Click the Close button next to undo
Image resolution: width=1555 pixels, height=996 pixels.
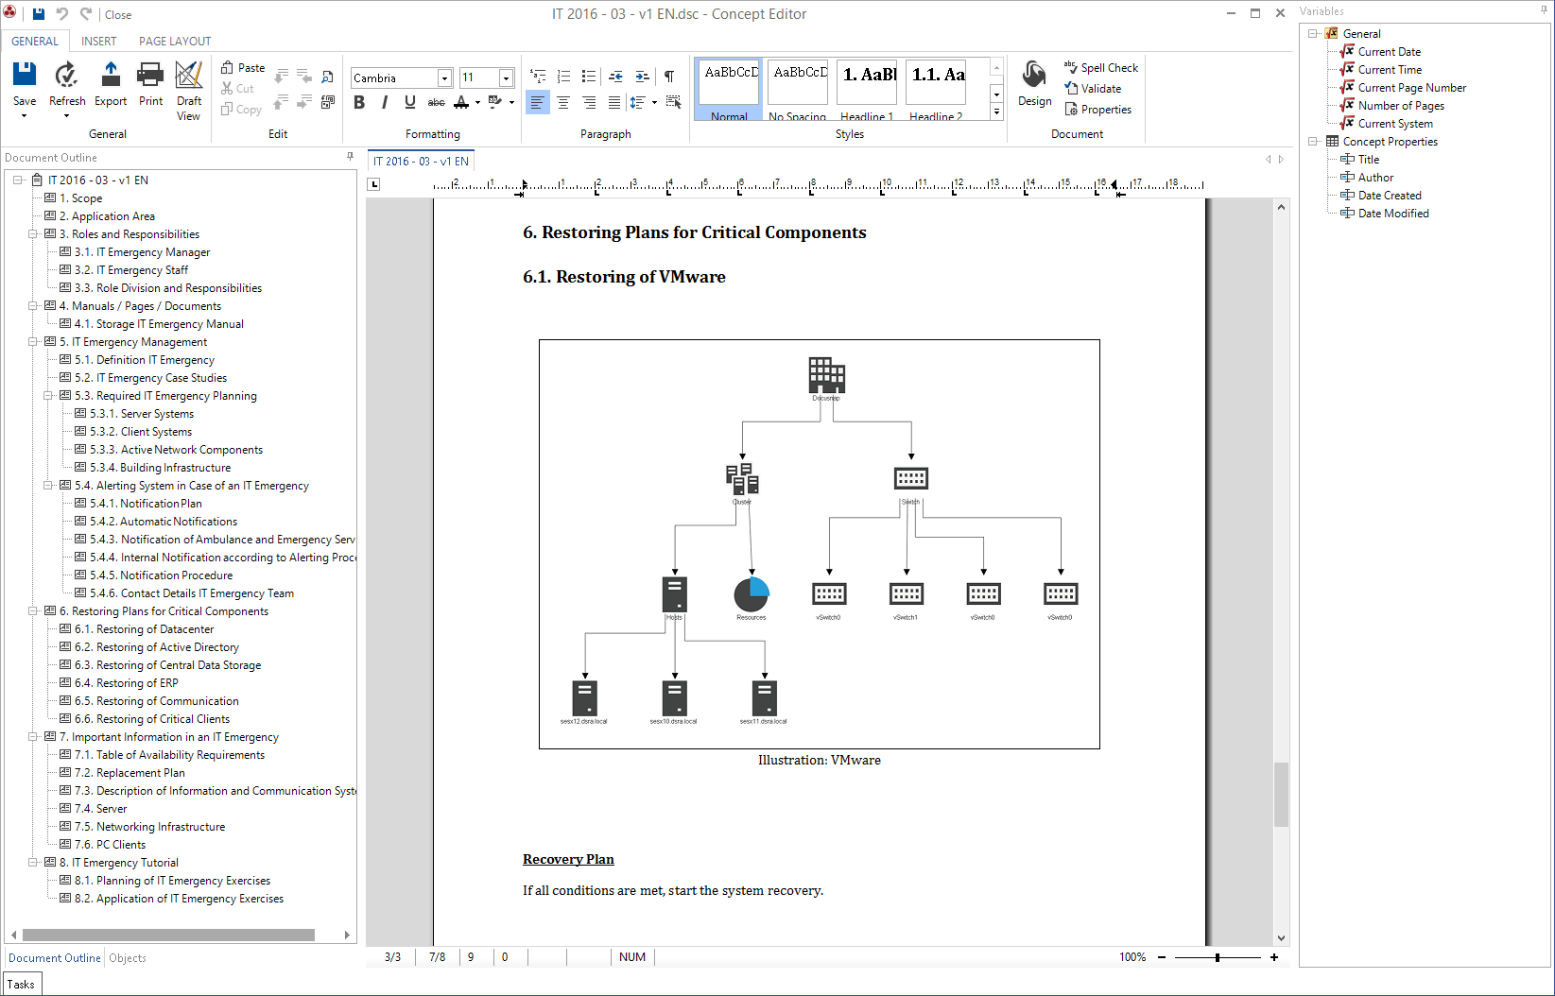[117, 14]
